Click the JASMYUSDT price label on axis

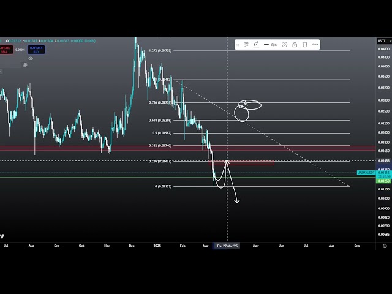(x=366, y=173)
